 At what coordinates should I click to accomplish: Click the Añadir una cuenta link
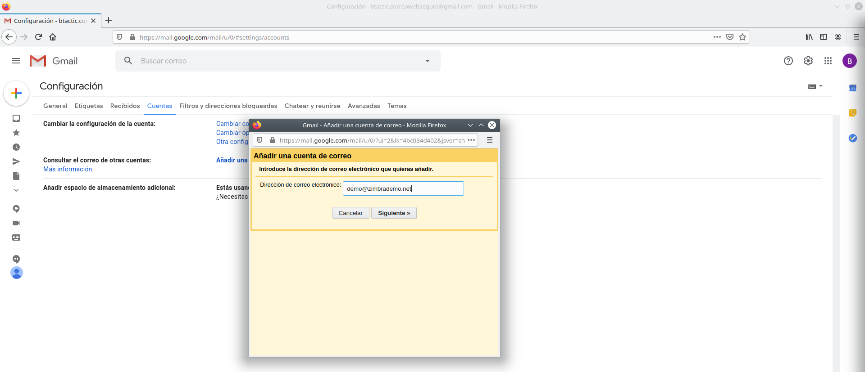[232, 160]
